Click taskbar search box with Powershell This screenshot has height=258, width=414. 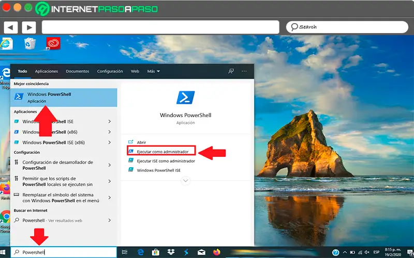pos(64,252)
